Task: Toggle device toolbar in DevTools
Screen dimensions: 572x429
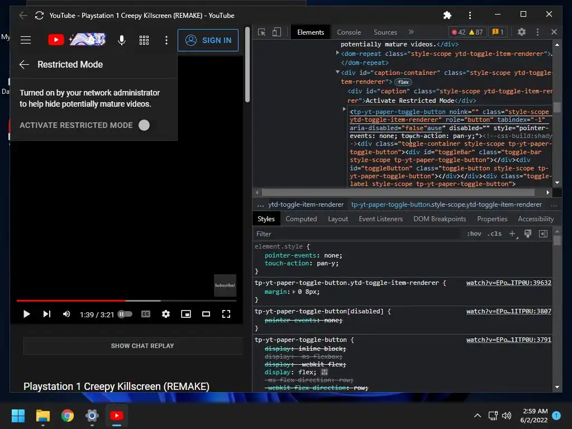Action: [x=277, y=32]
